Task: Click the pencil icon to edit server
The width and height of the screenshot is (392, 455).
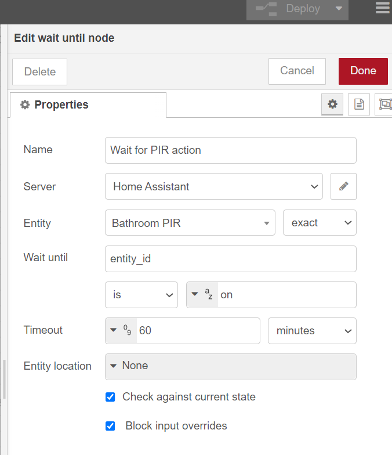Action: 343,186
